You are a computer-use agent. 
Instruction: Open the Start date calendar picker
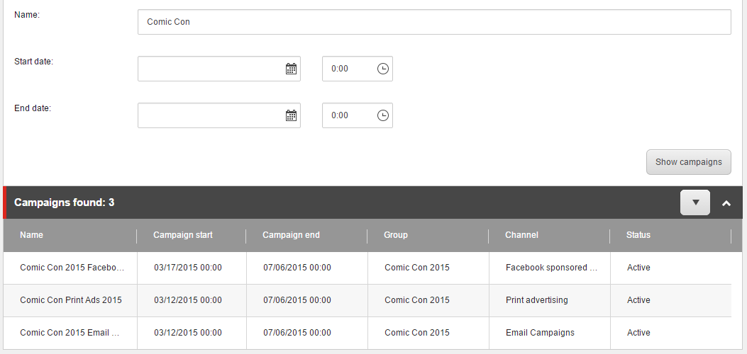291,69
